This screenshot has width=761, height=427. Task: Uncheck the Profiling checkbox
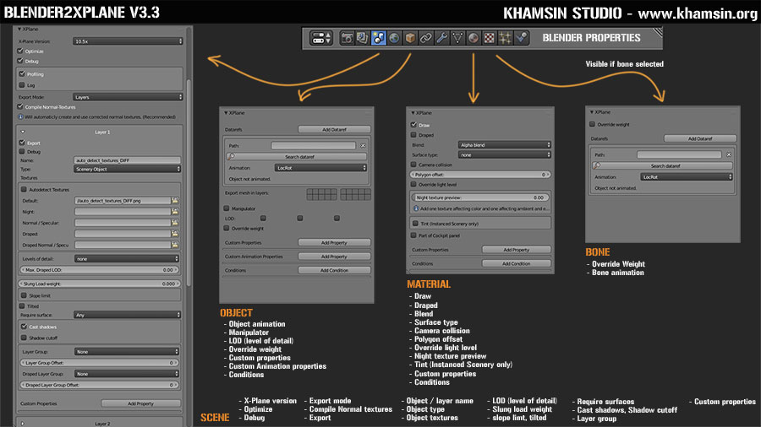click(22, 74)
